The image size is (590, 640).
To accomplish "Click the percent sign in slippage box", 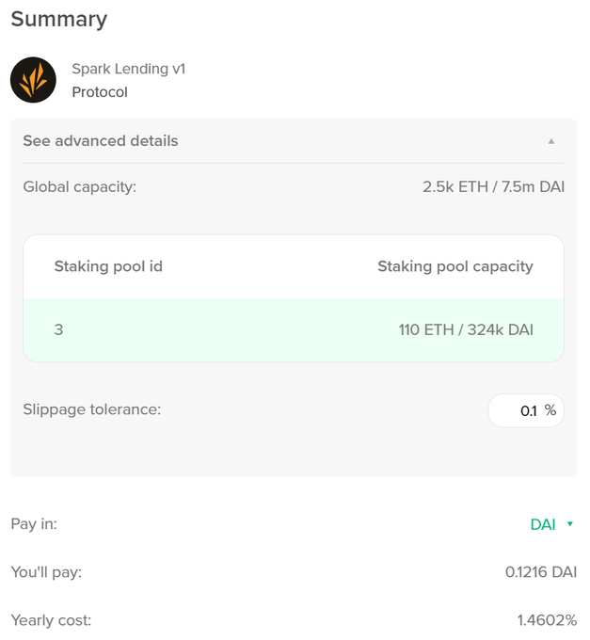I will tap(550, 410).
